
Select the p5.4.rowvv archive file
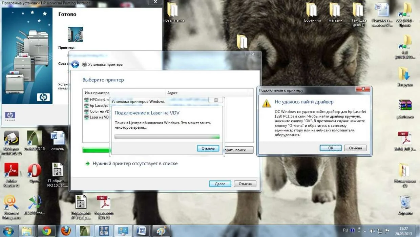click(x=404, y=109)
